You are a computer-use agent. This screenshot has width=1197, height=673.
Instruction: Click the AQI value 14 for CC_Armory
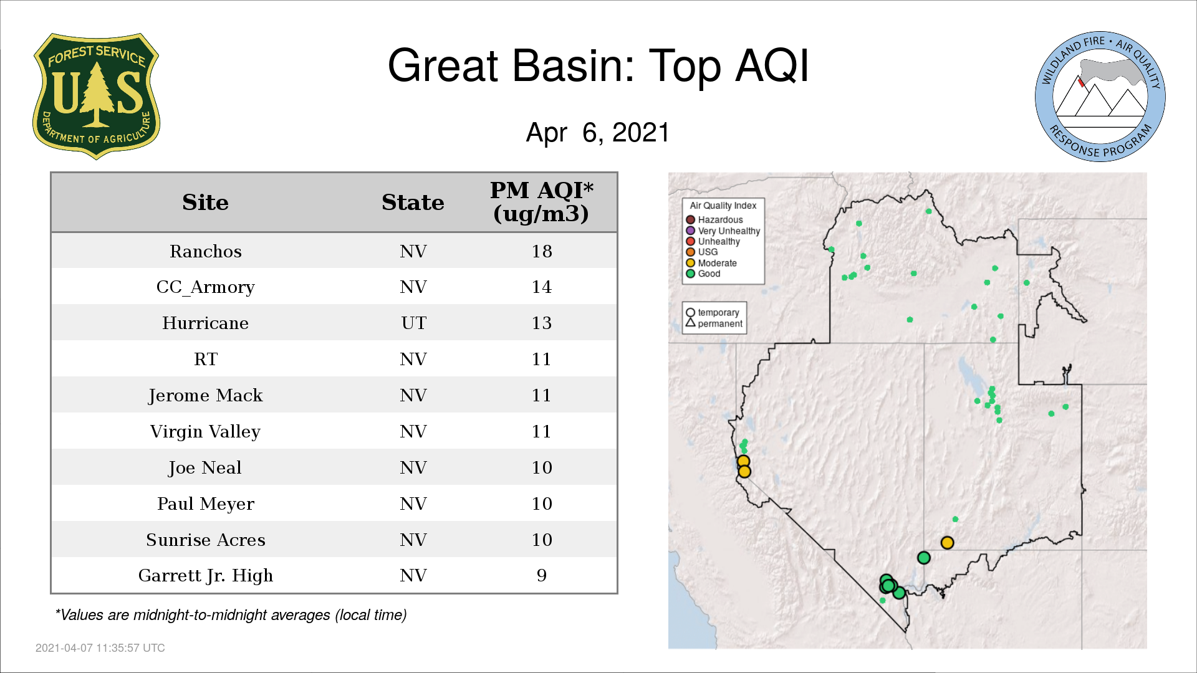(542, 287)
